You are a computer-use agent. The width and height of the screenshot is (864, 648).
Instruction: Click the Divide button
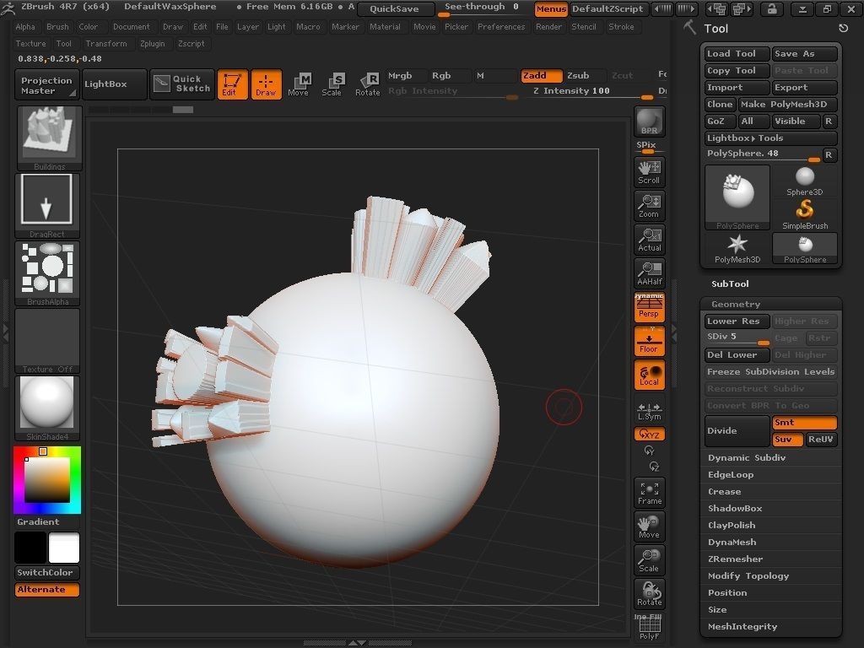tap(737, 431)
